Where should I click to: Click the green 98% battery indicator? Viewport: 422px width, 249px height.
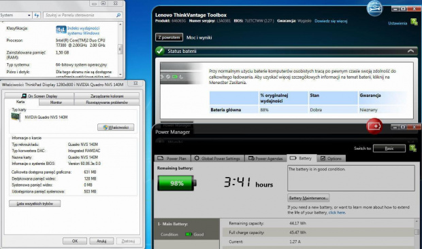(177, 183)
